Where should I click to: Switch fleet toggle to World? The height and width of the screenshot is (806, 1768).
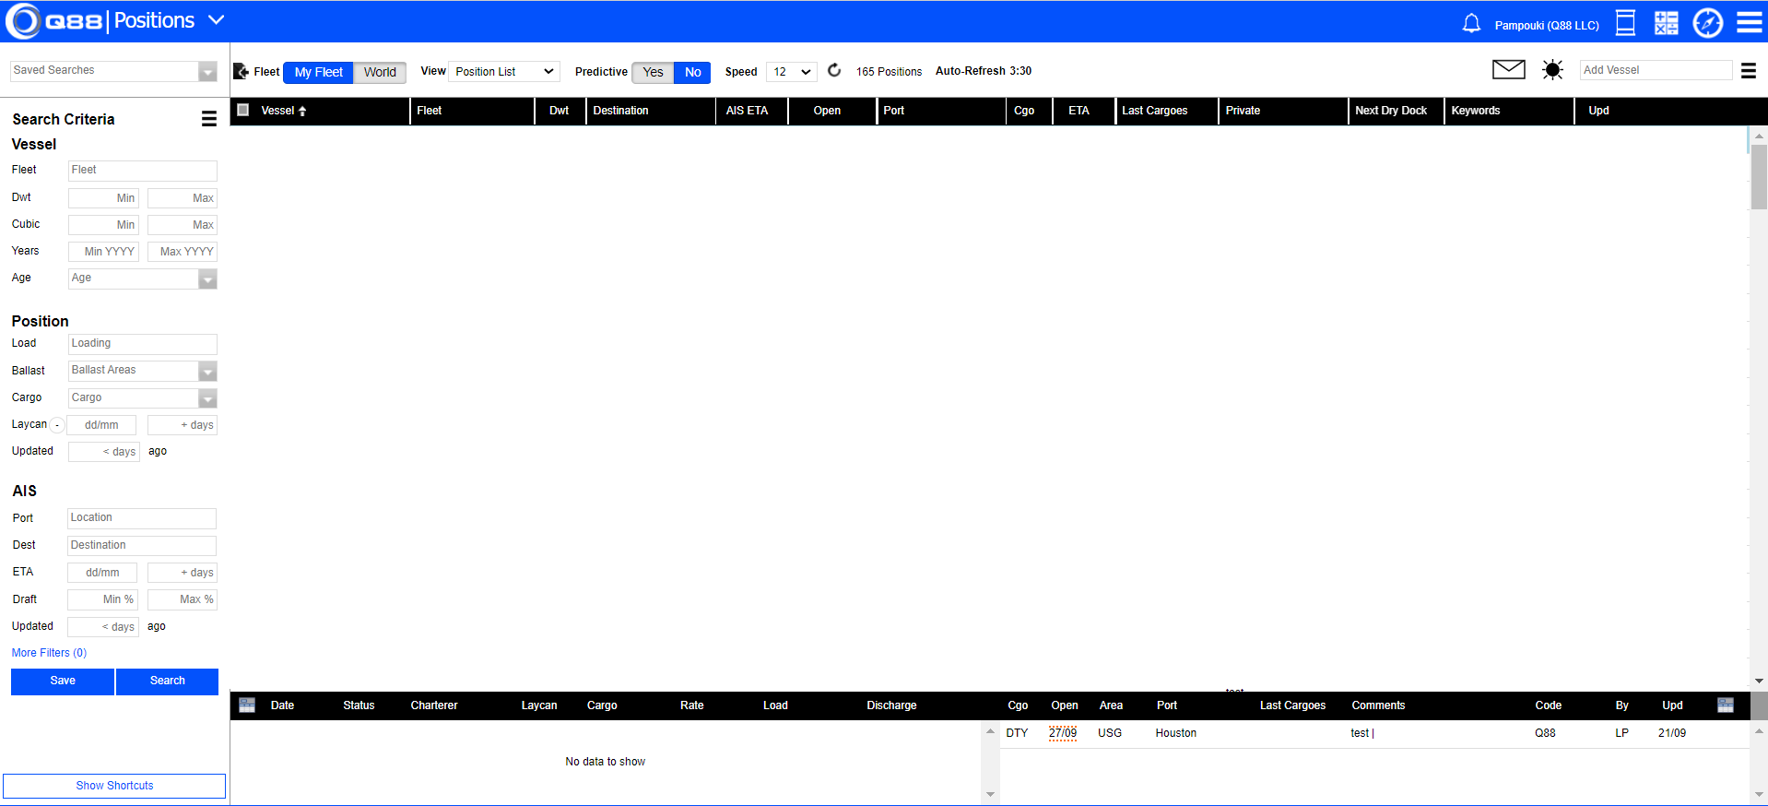pos(379,72)
